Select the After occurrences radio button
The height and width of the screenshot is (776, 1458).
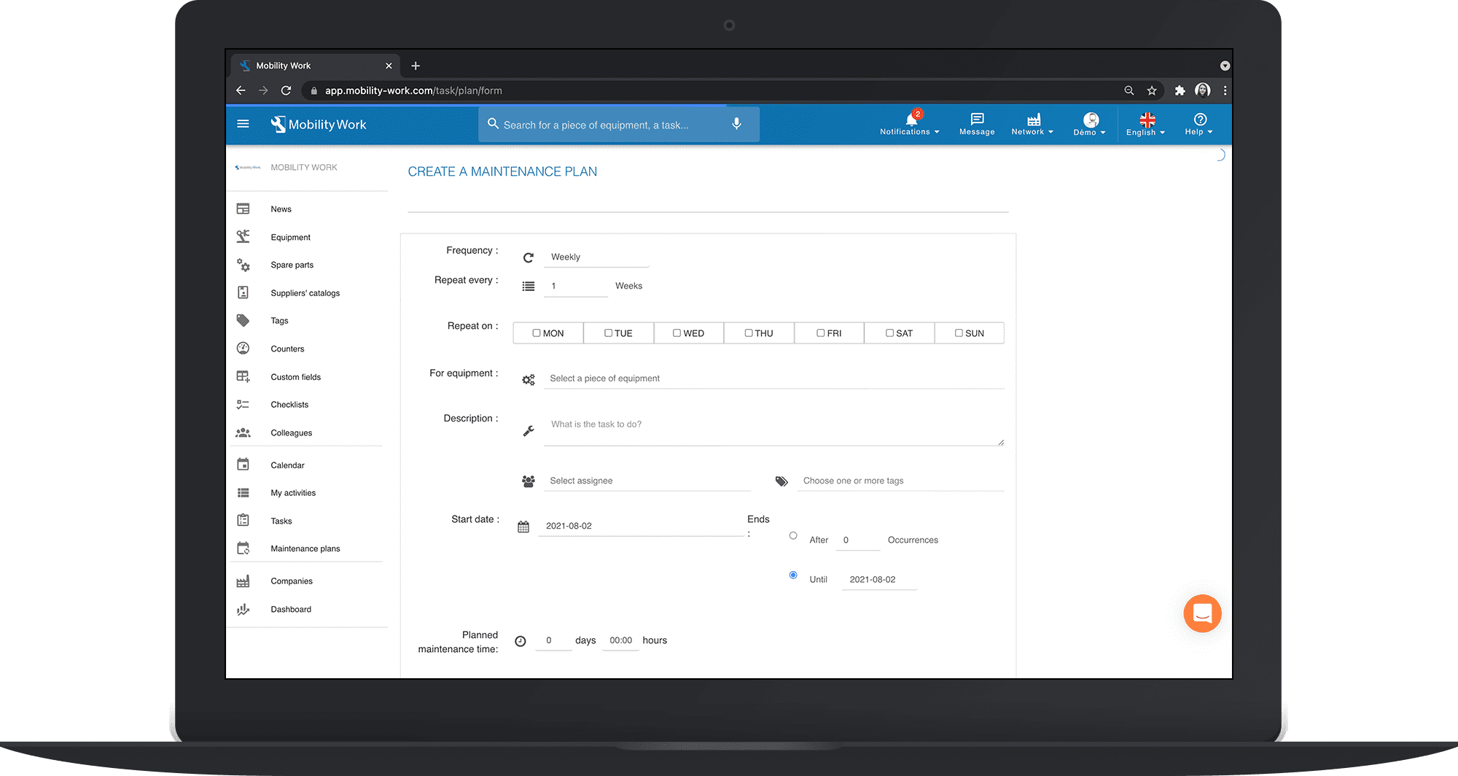[792, 535]
